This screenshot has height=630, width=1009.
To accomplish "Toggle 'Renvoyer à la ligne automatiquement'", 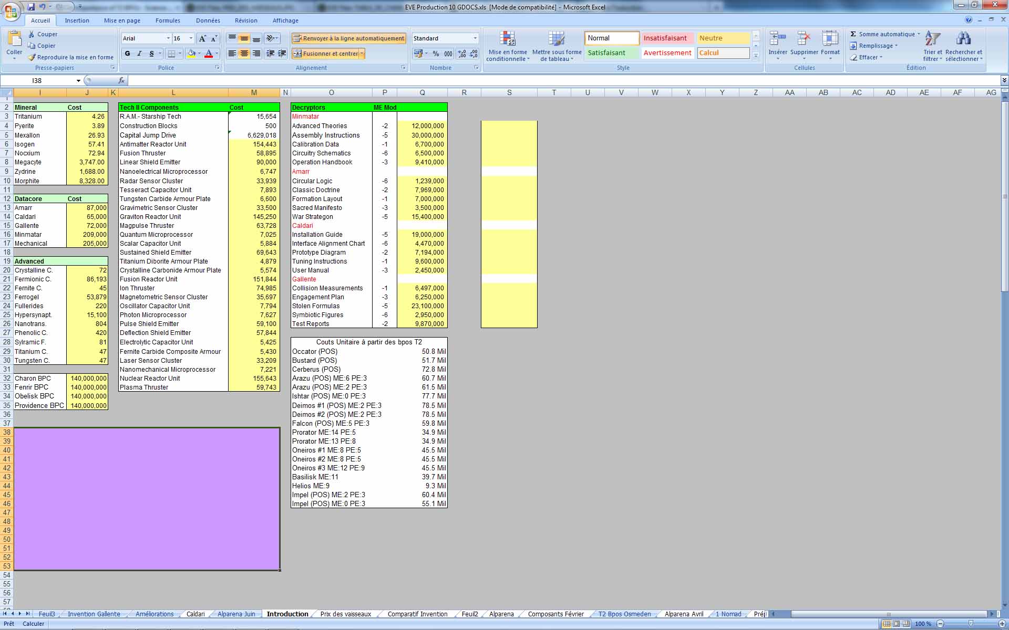I will pos(349,38).
